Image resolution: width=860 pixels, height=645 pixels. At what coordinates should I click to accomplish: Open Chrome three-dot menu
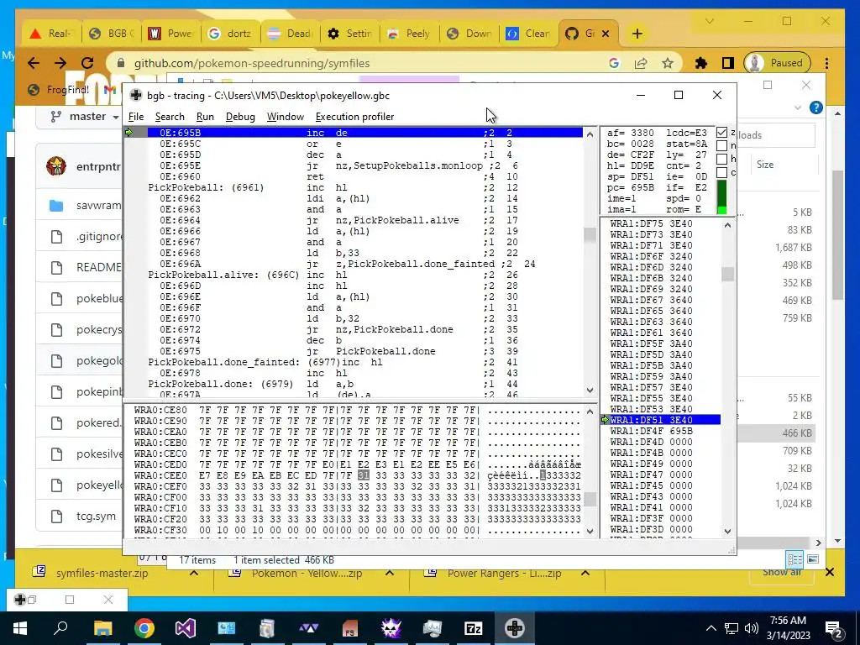[826, 63]
